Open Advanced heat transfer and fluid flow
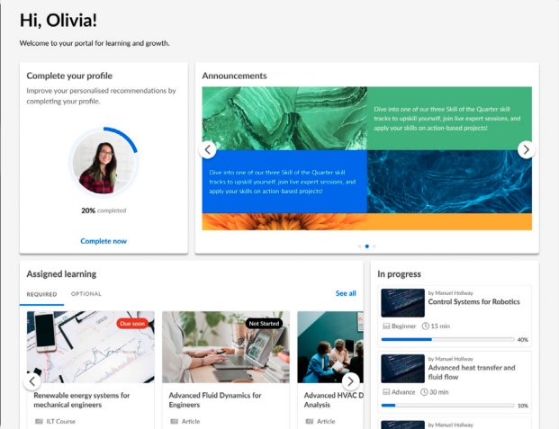The width and height of the screenshot is (559, 429). pos(472,372)
